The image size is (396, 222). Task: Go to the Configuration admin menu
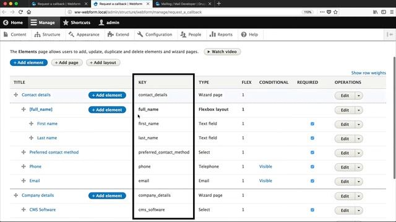pyautogui.click(x=155, y=35)
